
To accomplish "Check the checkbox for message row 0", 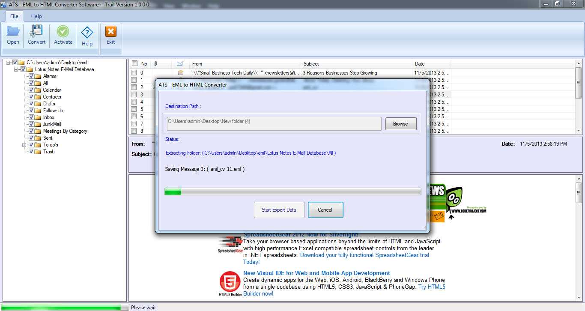I will (x=134, y=73).
